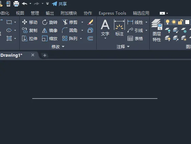The width and height of the screenshot is (191, 144).
Task: Expand the 圆角 fillet/chamfer dropdown
Action: (x=82, y=30)
